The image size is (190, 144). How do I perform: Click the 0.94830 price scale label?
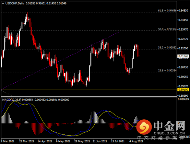[x=183, y=11]
